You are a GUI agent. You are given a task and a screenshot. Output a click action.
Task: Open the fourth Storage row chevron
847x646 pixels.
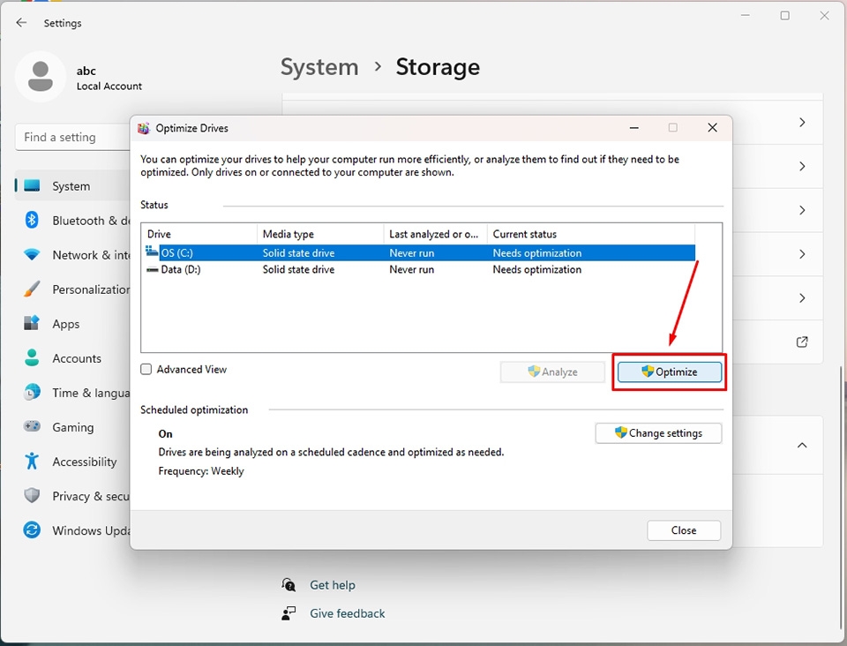pyautogui.click(x=802, y=254)
